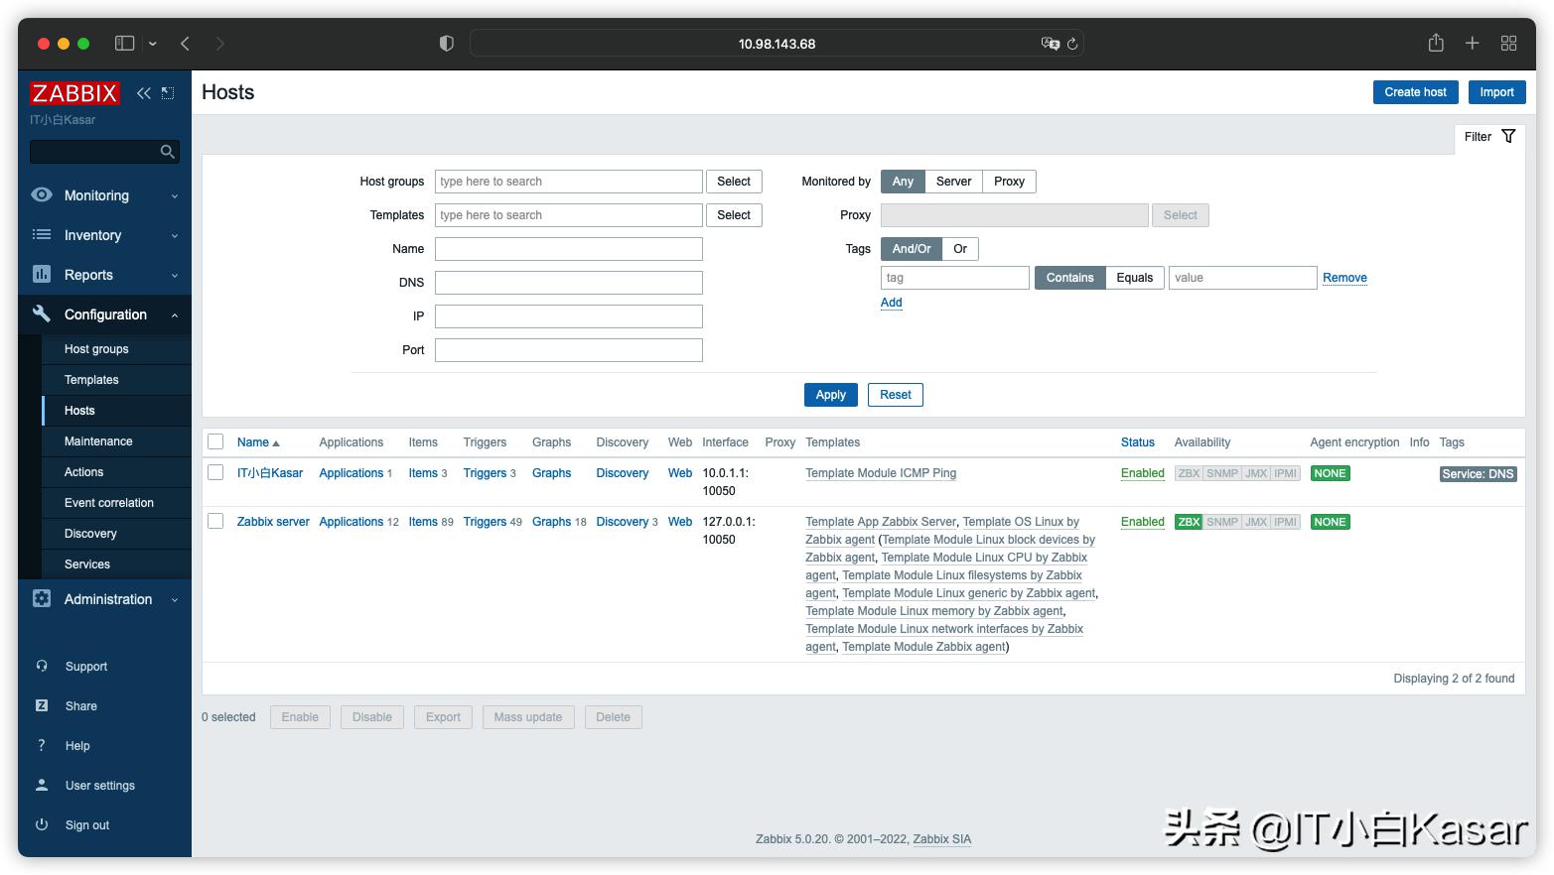Viewport: 1554px width, 875px height.
Task: Expand the Monitoring menu chevron
Action: point(175,195)
